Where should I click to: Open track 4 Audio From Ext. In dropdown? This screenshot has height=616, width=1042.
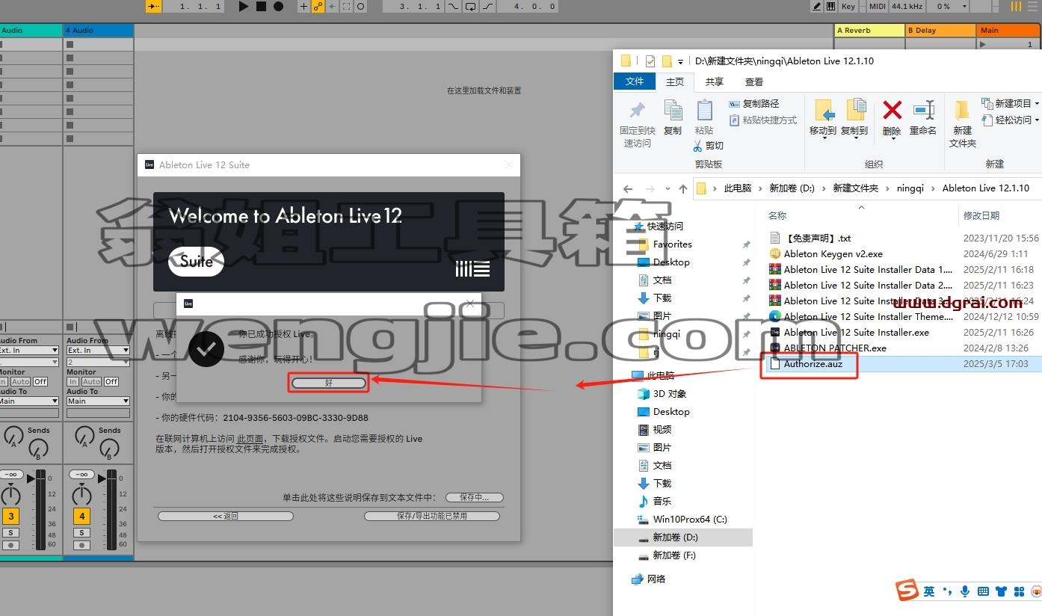pos(98,350)
